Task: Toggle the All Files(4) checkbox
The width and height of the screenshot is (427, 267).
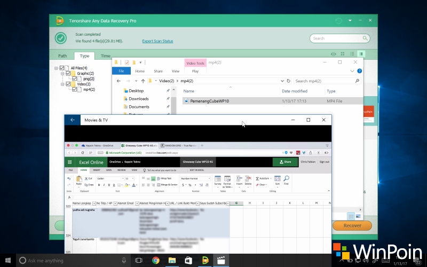Action: pos(62,68)
